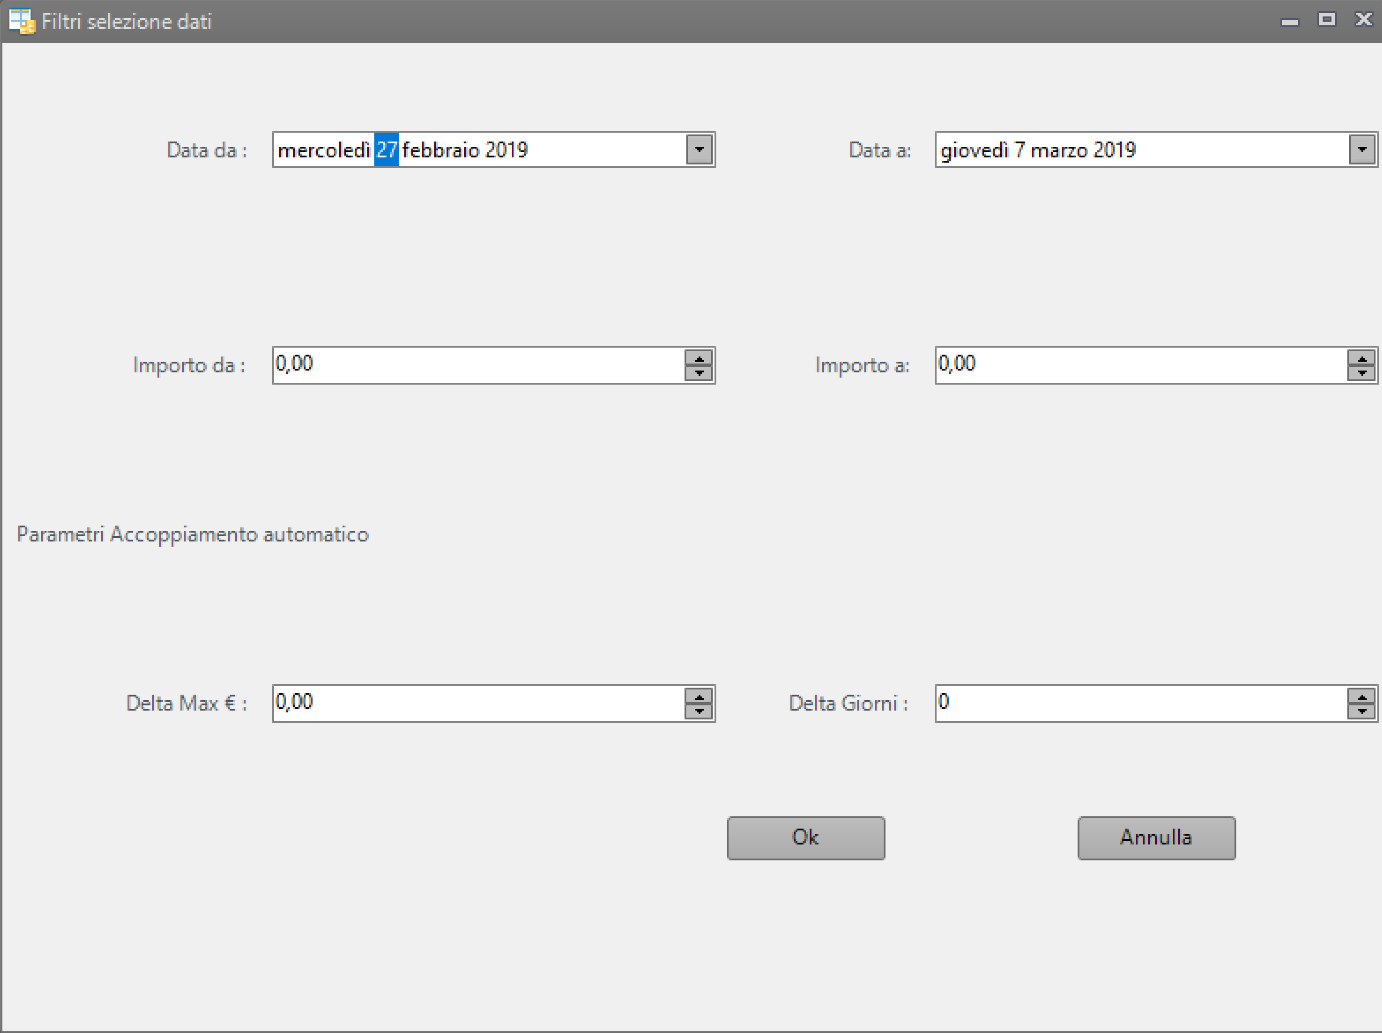The width and height of the screenshot is (1382, 1033).
Task: Open the 'Data da' calendar dropdown
Action: pos(699,150)
